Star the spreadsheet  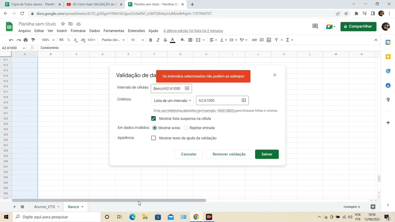tap(63, 24)
